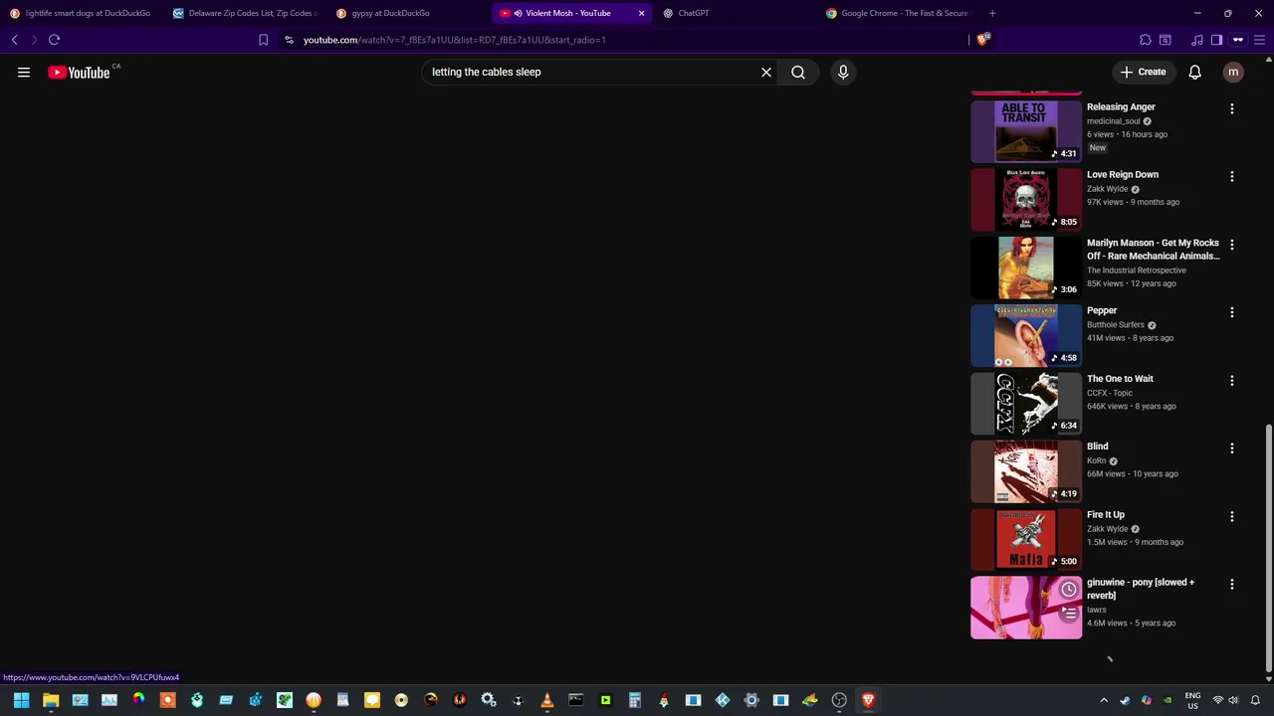Open the browser extensions puzzle icon
Screen dimensions: 1274x716
(x=1146, y=40)
